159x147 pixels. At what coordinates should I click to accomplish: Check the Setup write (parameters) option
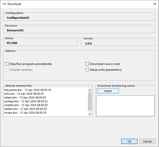pyautogui.click(x=87, y=70)
